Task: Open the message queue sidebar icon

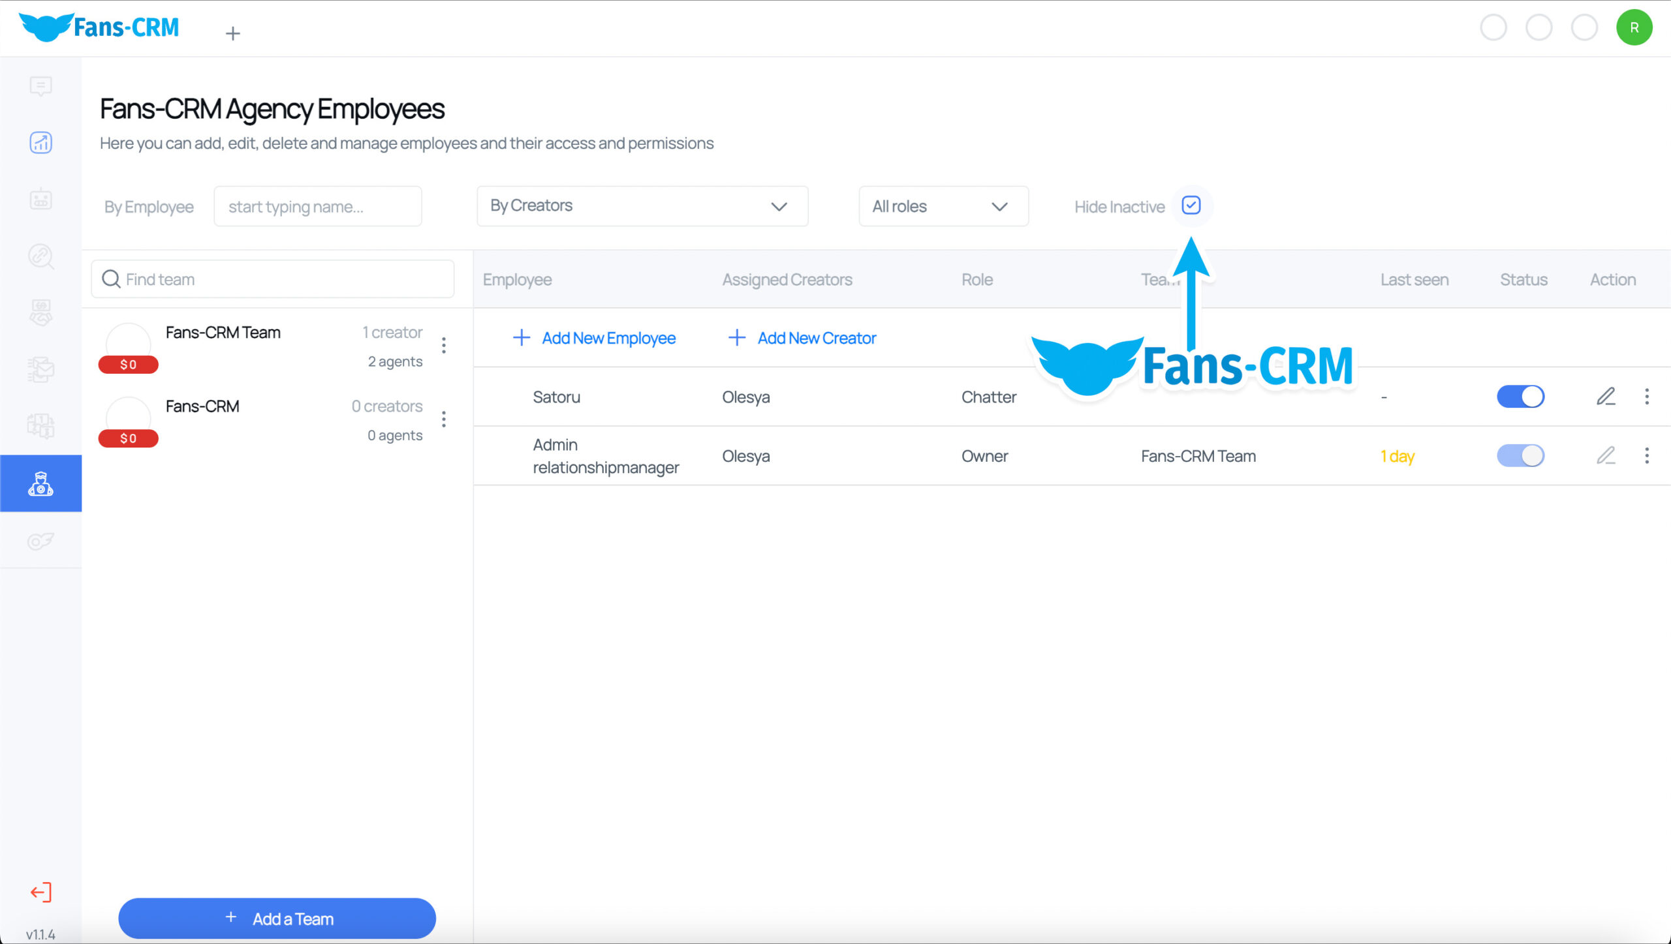Action: coord(40,426)
